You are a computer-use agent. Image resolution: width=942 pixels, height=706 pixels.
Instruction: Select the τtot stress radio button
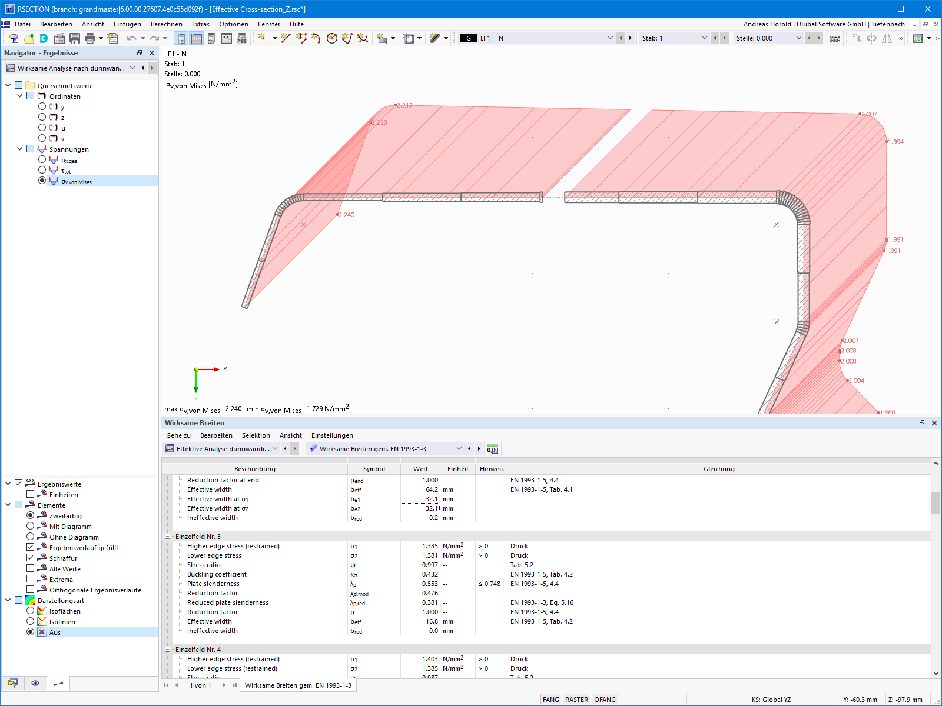tap(42, 170)
